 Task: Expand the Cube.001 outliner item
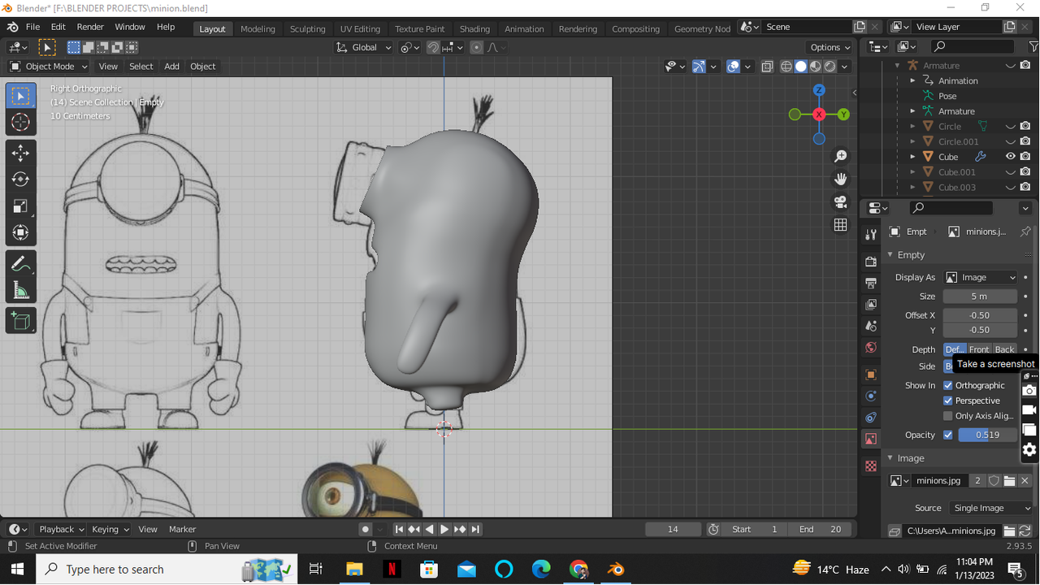[x=912, y=172]
